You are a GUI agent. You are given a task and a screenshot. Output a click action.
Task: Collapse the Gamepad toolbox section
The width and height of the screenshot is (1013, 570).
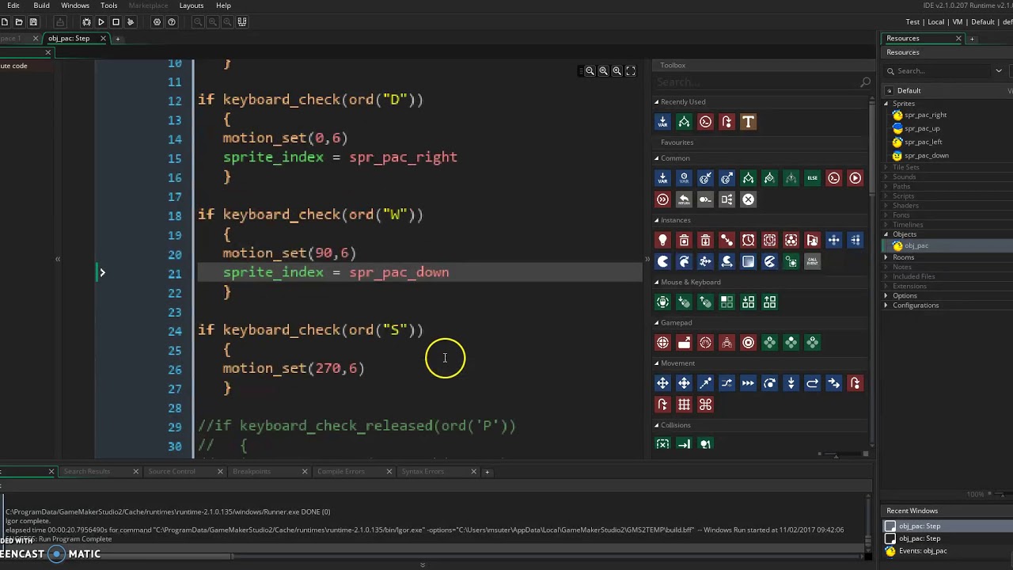pos(656,323)
